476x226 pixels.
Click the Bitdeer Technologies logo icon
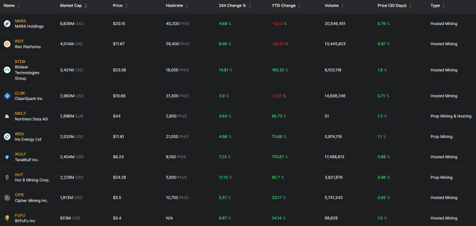[7, 70]
